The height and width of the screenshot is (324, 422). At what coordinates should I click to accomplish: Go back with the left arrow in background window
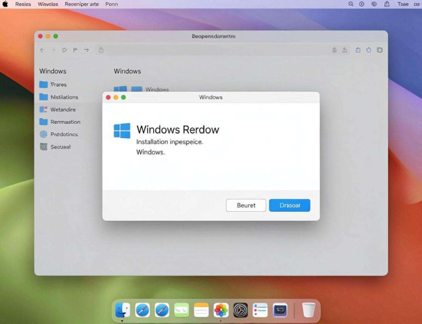42,50
